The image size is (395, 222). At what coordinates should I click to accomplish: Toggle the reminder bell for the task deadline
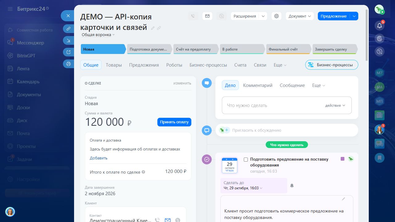292,186
